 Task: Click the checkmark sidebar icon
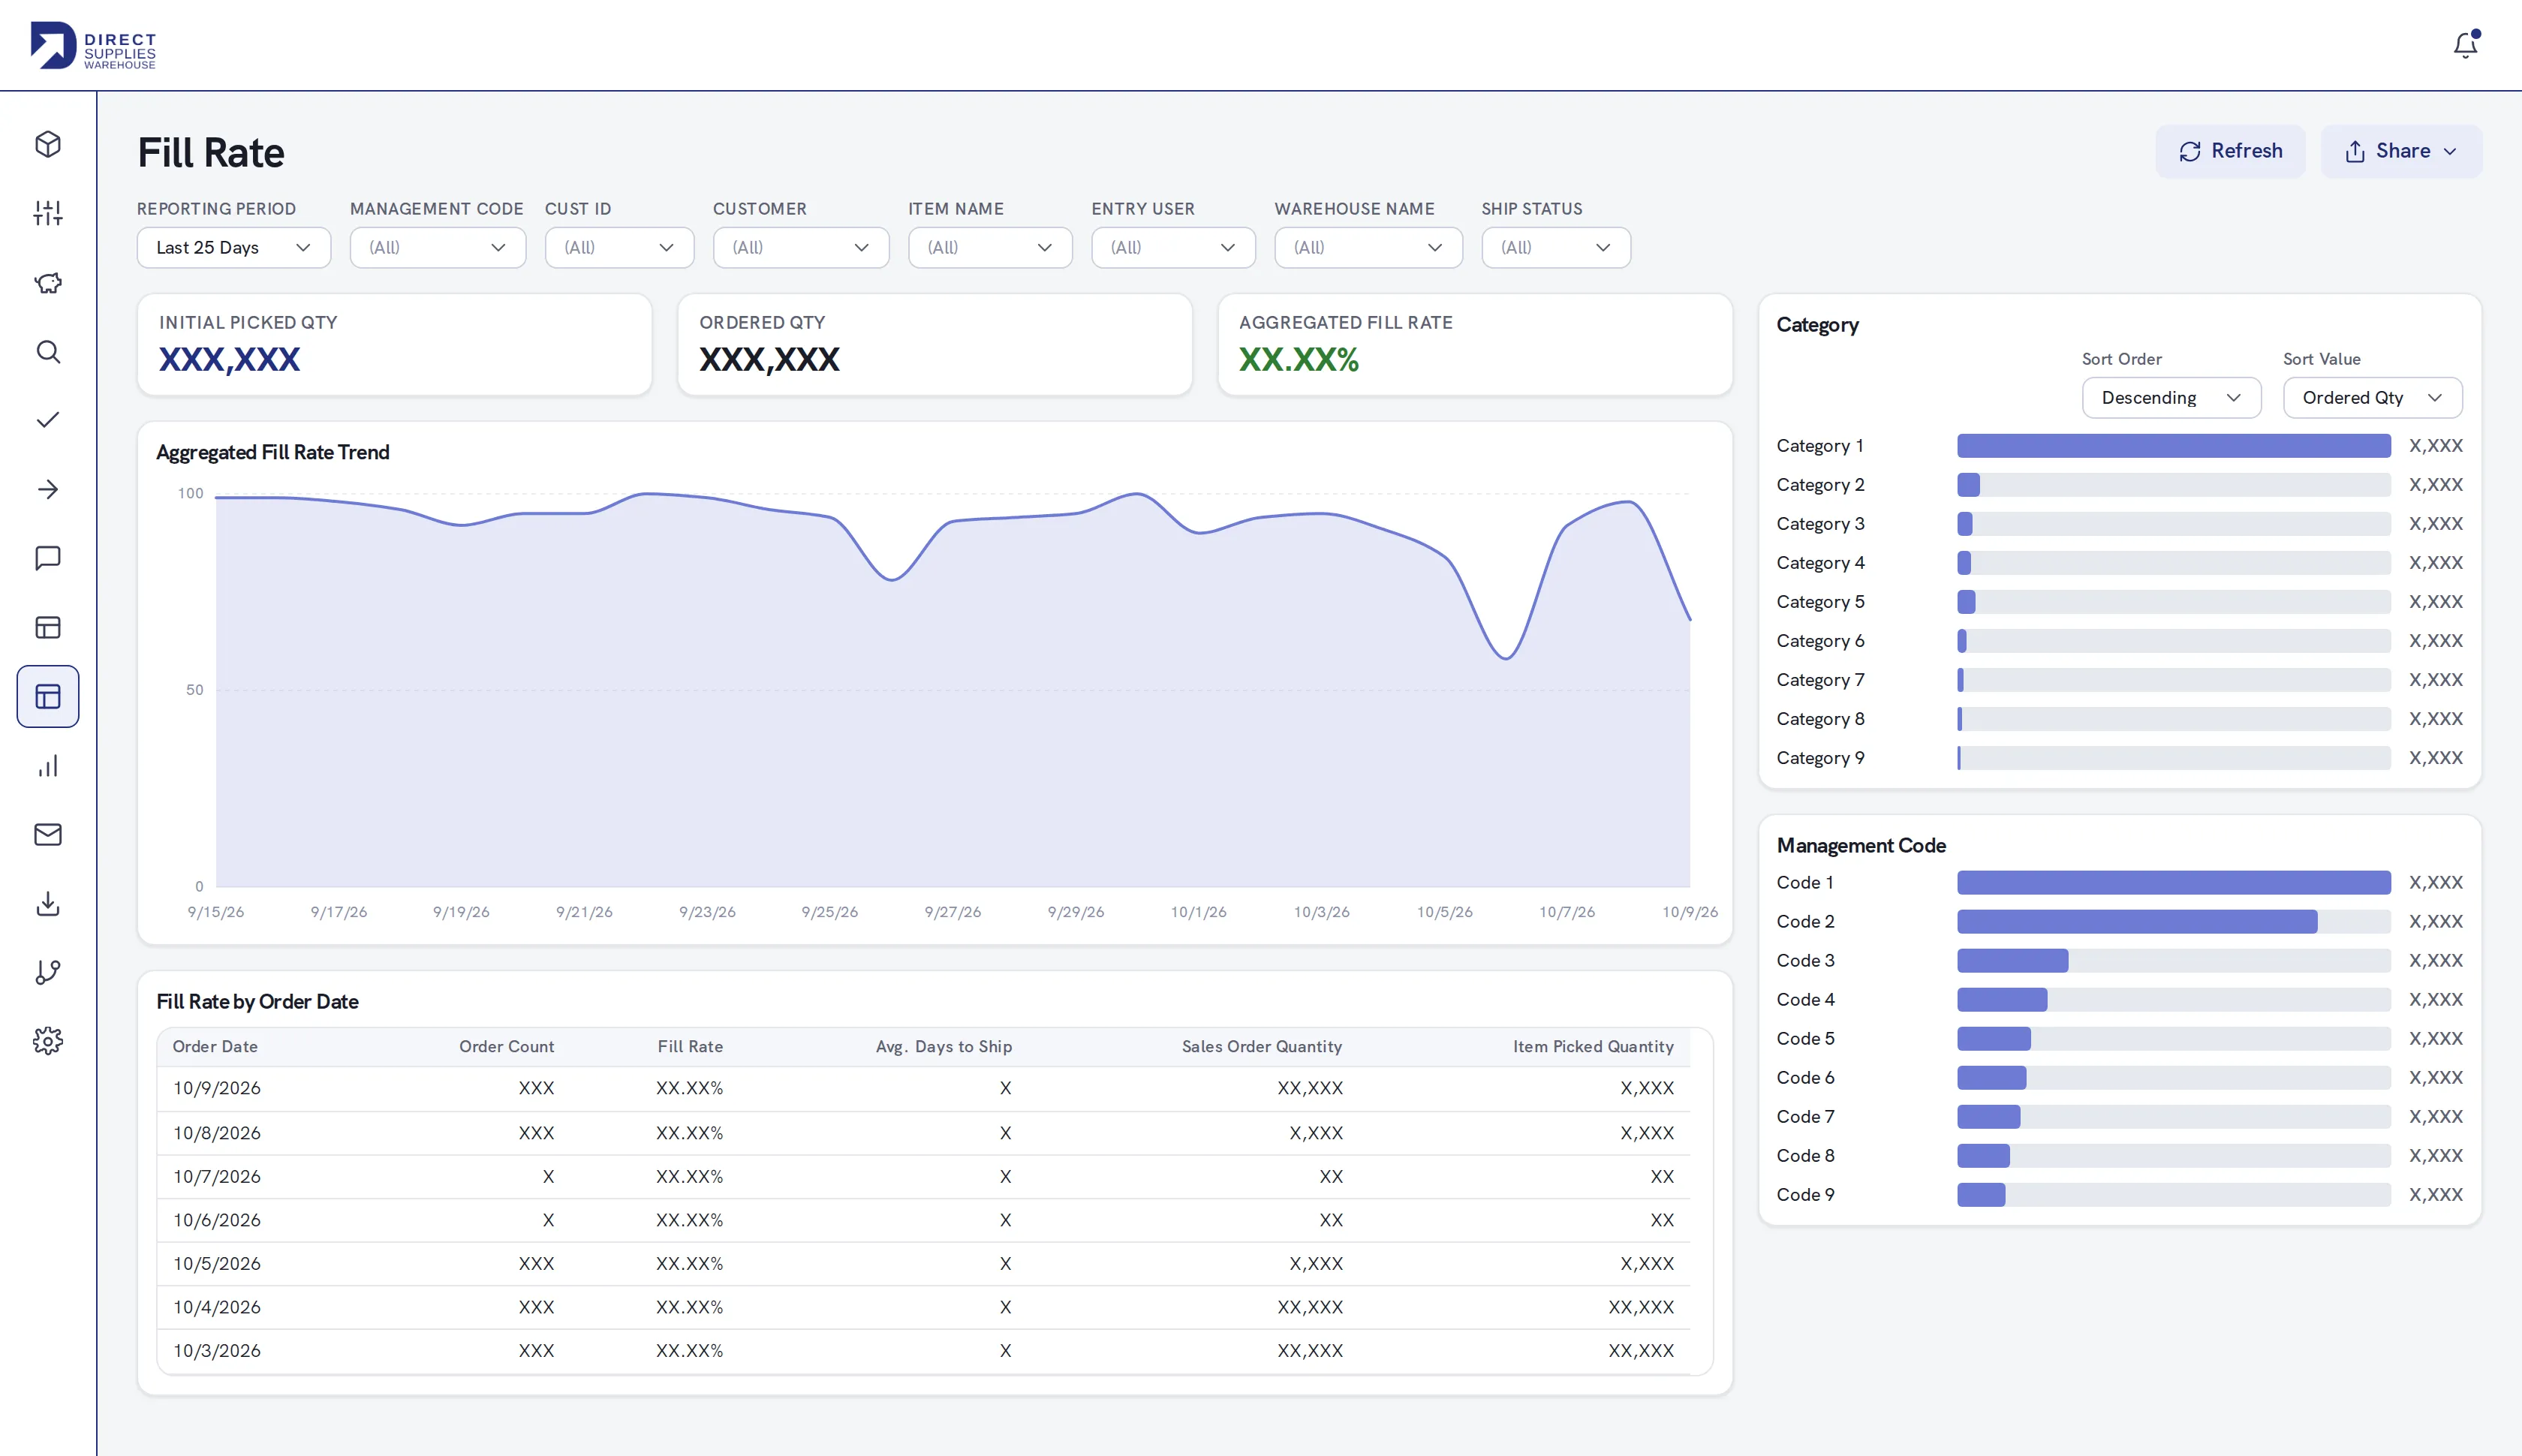pyautogui.click(x=48, y=420)
